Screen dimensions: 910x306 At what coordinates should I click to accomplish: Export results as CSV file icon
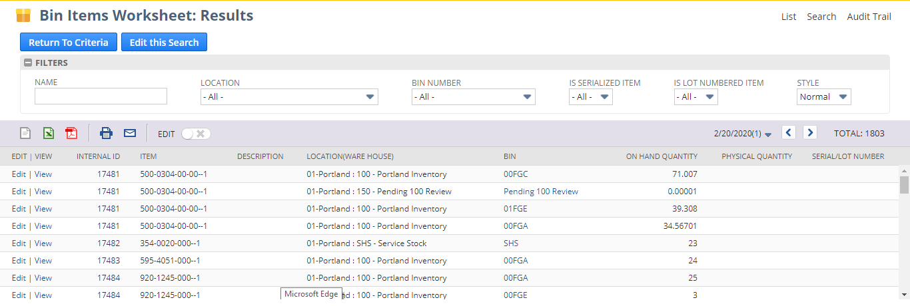click(25, 133)
